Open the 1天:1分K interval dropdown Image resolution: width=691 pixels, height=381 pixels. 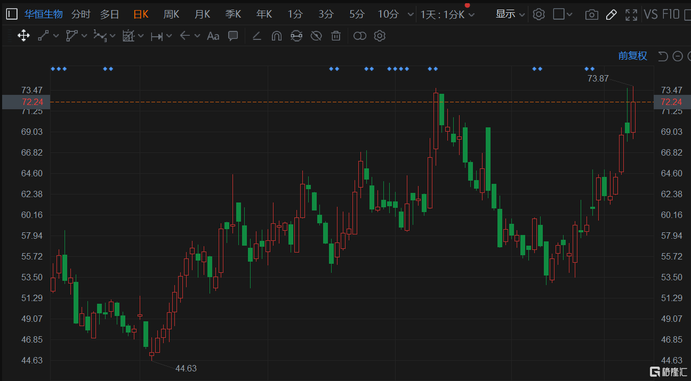tap(447, 14)
